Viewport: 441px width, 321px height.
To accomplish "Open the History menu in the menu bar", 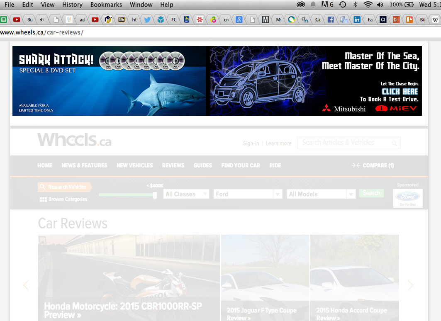I will tap(72, 5).
